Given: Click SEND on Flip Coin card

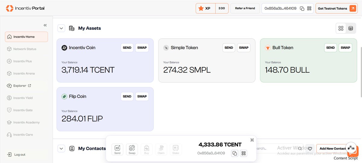Looking at the screenshot, I should [x=127, y=96].
